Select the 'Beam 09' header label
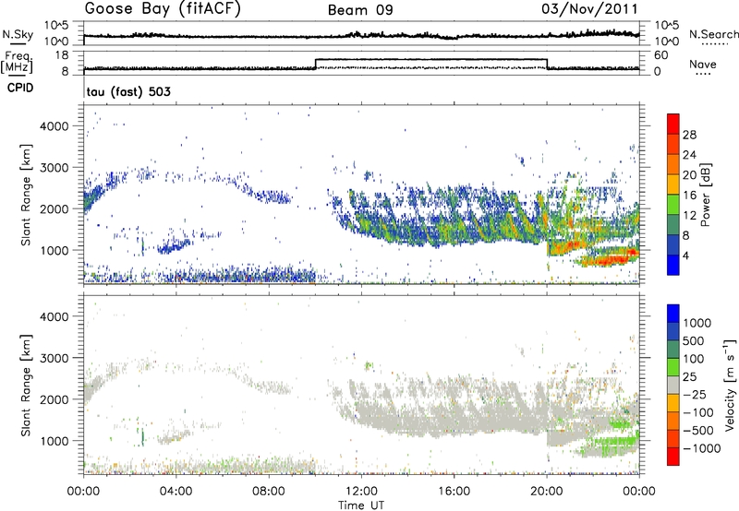This screenshot has width=739, height=511. [360, 10]
